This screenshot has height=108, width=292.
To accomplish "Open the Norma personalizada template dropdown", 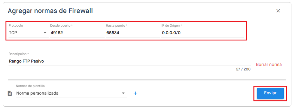I will click(71, 93).
